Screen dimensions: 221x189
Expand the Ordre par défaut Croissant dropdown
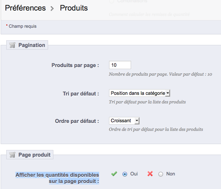pyautogui.click(x=124, y=121)
